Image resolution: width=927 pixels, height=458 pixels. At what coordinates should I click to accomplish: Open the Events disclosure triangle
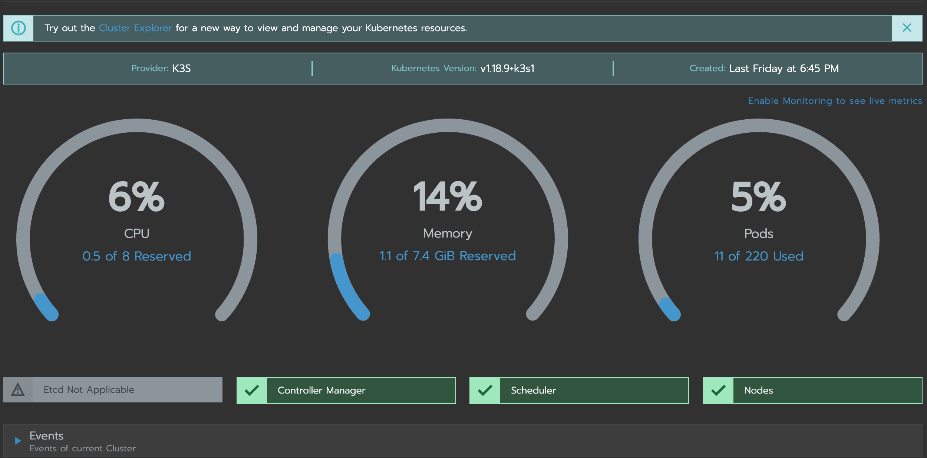[17, 441]
